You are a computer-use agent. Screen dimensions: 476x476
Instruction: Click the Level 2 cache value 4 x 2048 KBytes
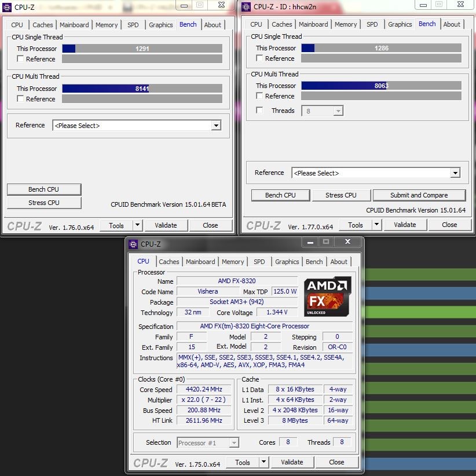pyautogui.click(x=295, y=410)
